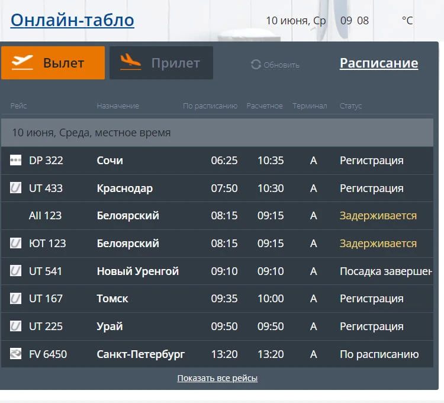Select flight number UT 541
The width and height of the screenshot is (444, 403).
(46, 271)
